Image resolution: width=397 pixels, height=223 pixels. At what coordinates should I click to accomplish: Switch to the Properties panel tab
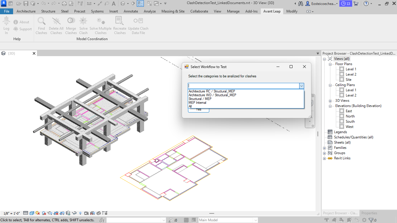(x=369, y=213)
